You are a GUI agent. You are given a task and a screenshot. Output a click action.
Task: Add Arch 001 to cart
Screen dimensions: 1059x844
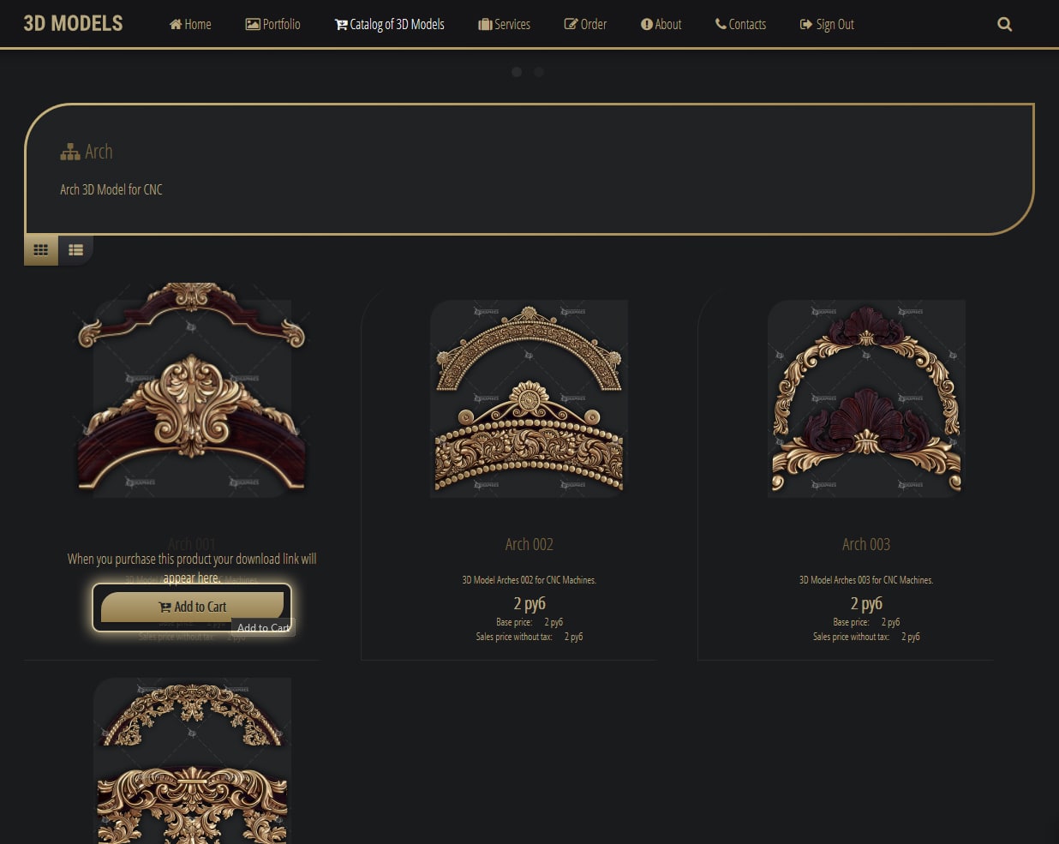192,607
